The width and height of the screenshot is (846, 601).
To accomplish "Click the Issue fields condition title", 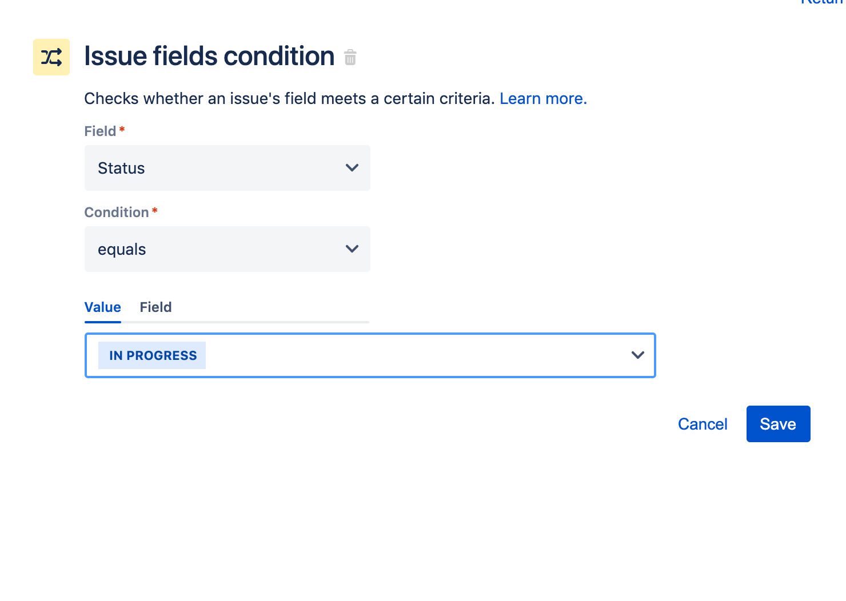I will pos(209,56).
